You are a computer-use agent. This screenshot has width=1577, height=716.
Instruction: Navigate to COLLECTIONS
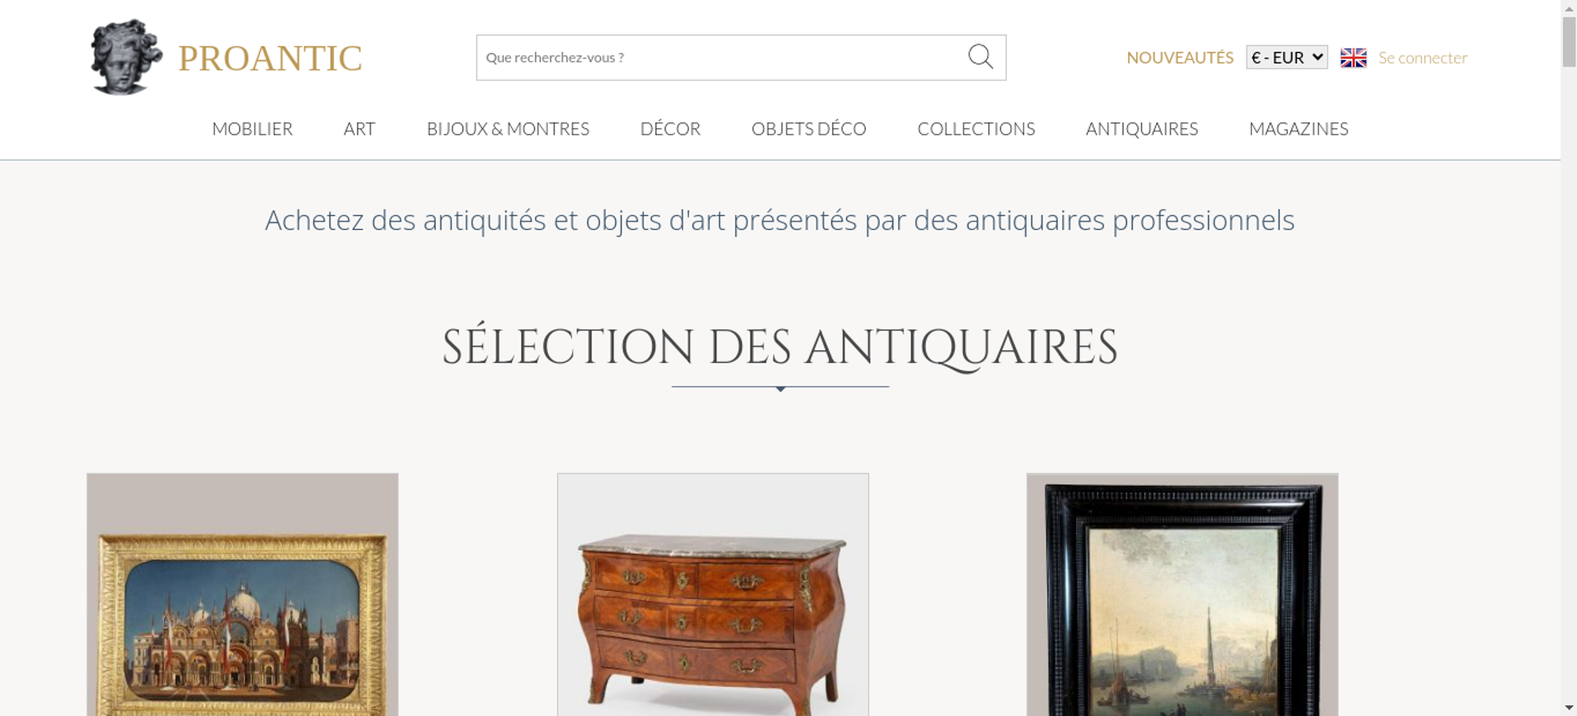976,129
